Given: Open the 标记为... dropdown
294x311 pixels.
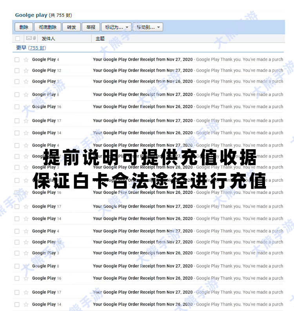Looking at the screenshot, I should (116, 27).
